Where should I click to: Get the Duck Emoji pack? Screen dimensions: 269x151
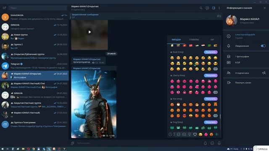point(211,52)
